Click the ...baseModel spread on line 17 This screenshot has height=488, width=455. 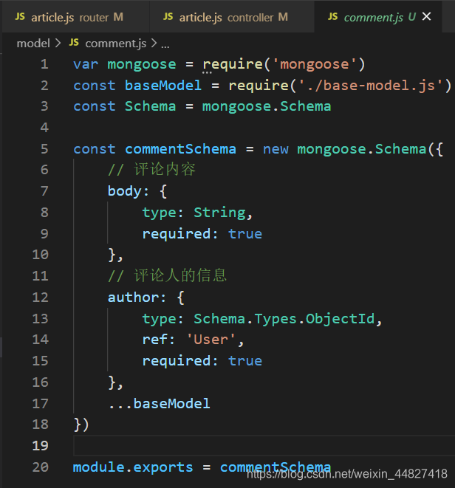click(159, 404)
